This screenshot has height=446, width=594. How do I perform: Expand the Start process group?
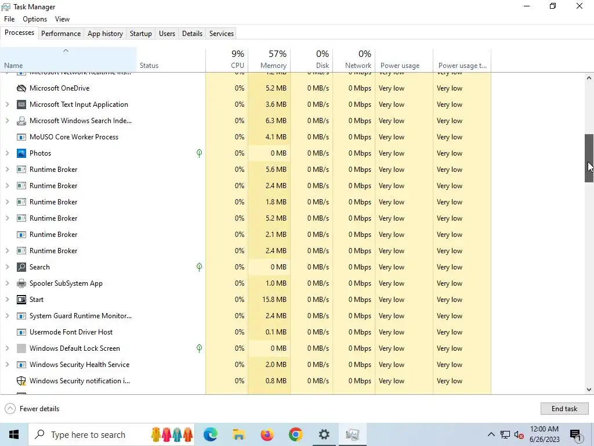point(7,300)
